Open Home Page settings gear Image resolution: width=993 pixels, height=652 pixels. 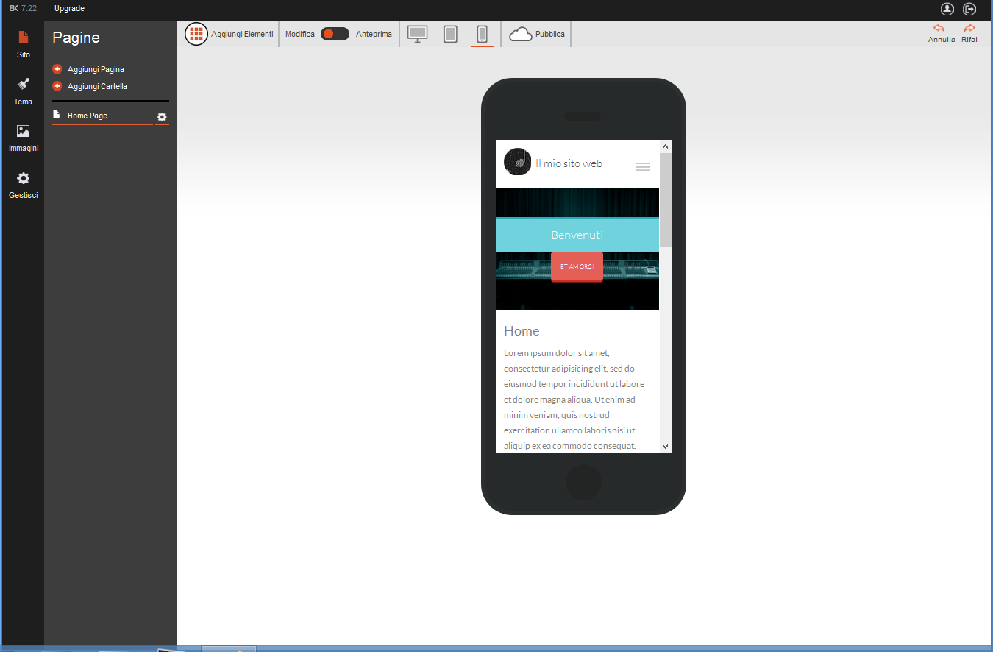click(x=163, y=117)
